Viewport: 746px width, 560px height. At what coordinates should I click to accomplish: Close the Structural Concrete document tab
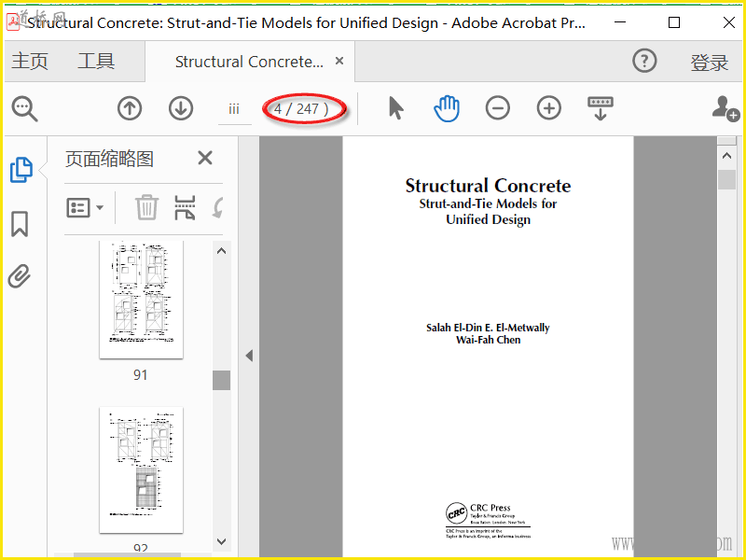click(339, 61)
